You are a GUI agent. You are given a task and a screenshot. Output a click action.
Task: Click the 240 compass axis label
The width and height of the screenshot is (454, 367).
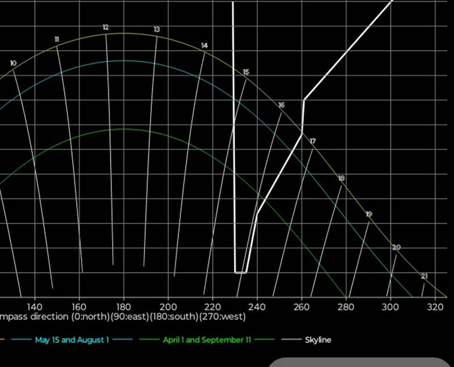click(x=257, y=307)
